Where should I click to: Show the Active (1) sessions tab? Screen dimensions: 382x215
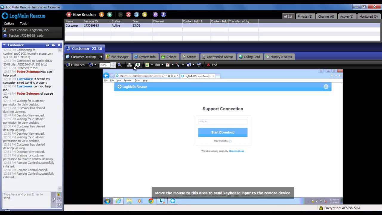346,16
